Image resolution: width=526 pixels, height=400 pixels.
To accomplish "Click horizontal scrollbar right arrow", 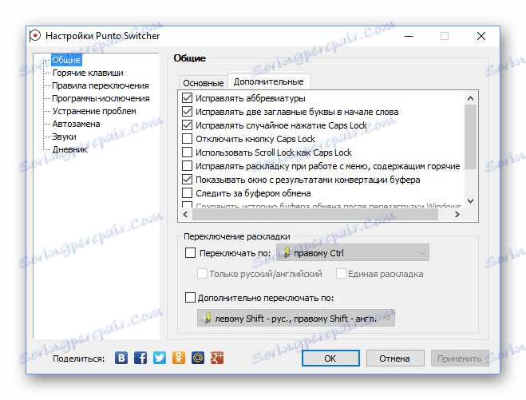I will 457,214.
